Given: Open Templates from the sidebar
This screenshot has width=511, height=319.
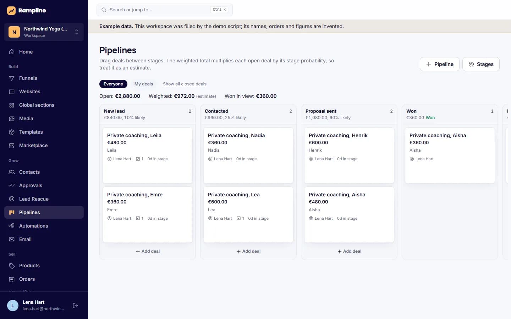Looking at the screenshot, I should click(44, 132).
